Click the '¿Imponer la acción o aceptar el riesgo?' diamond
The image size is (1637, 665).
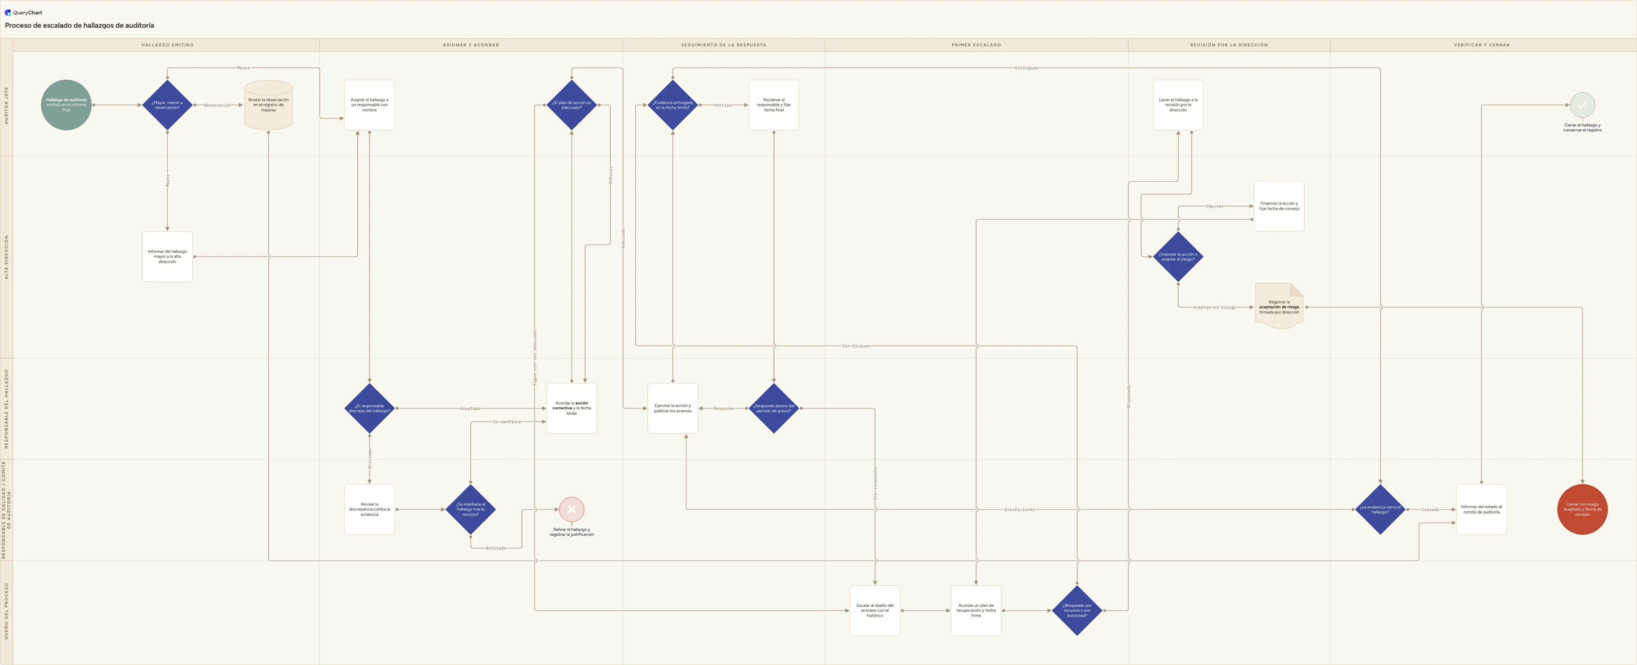click(1177, 257)
